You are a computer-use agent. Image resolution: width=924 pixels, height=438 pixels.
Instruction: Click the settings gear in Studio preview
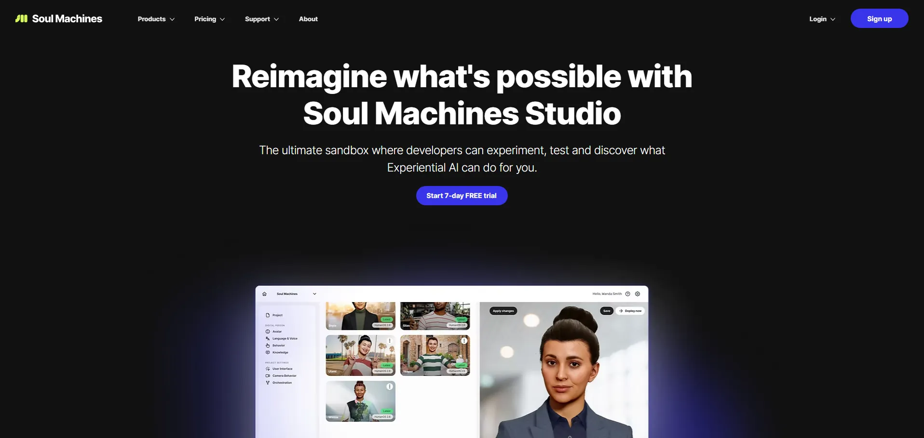[638, 294]
